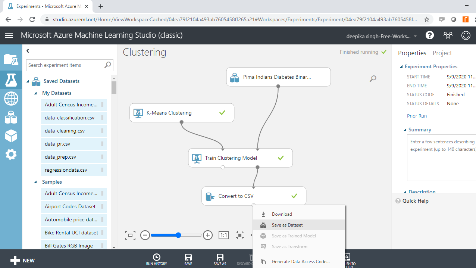
Task: Click the Clustering experiment title
Action: pos(145,52)
